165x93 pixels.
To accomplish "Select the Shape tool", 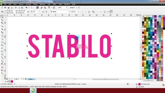I will [2, 20].
